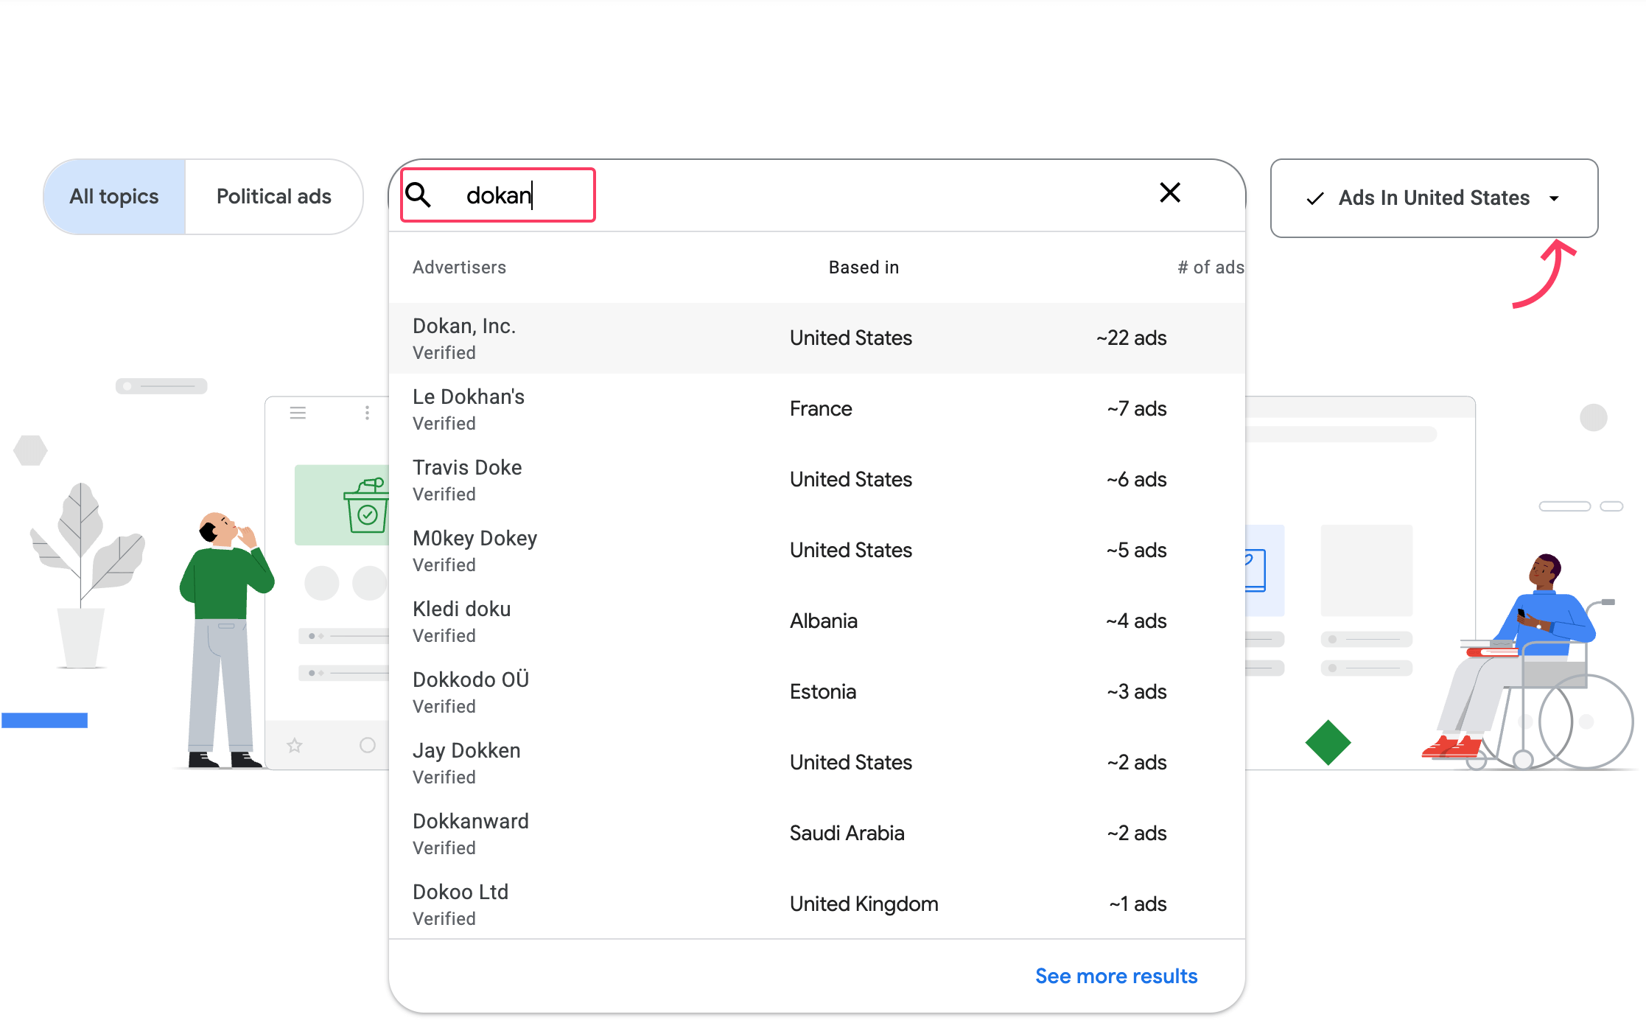Select the All topics filter
This screenshot has height=1020, width=1646.
tap(114, 196)
